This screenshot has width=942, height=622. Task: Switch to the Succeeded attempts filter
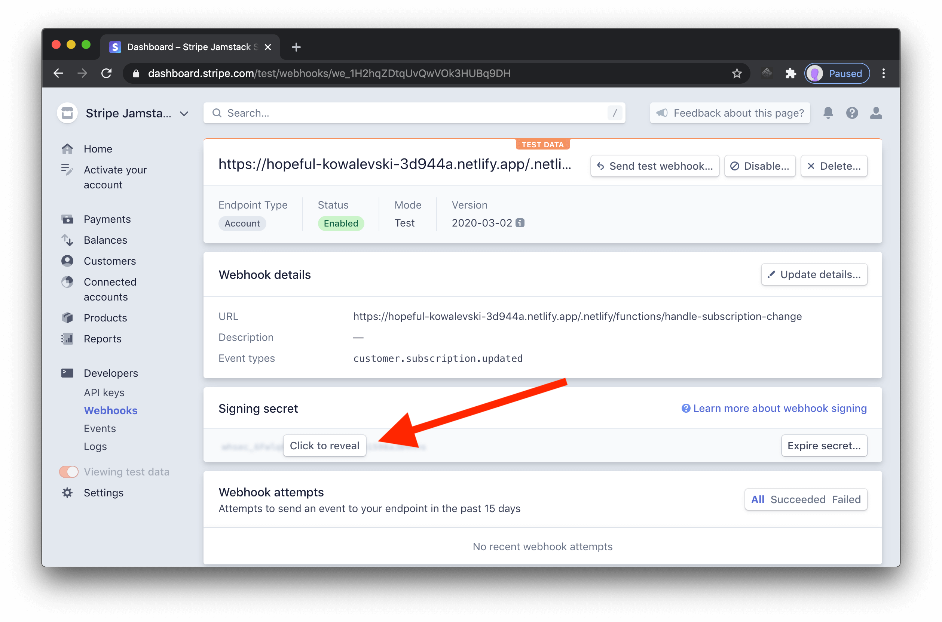797,499
